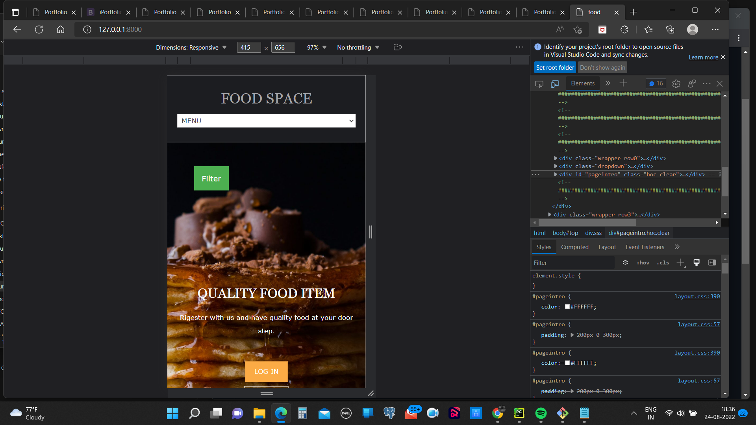Open the MENU dropdown on the food page

[266, 120]
